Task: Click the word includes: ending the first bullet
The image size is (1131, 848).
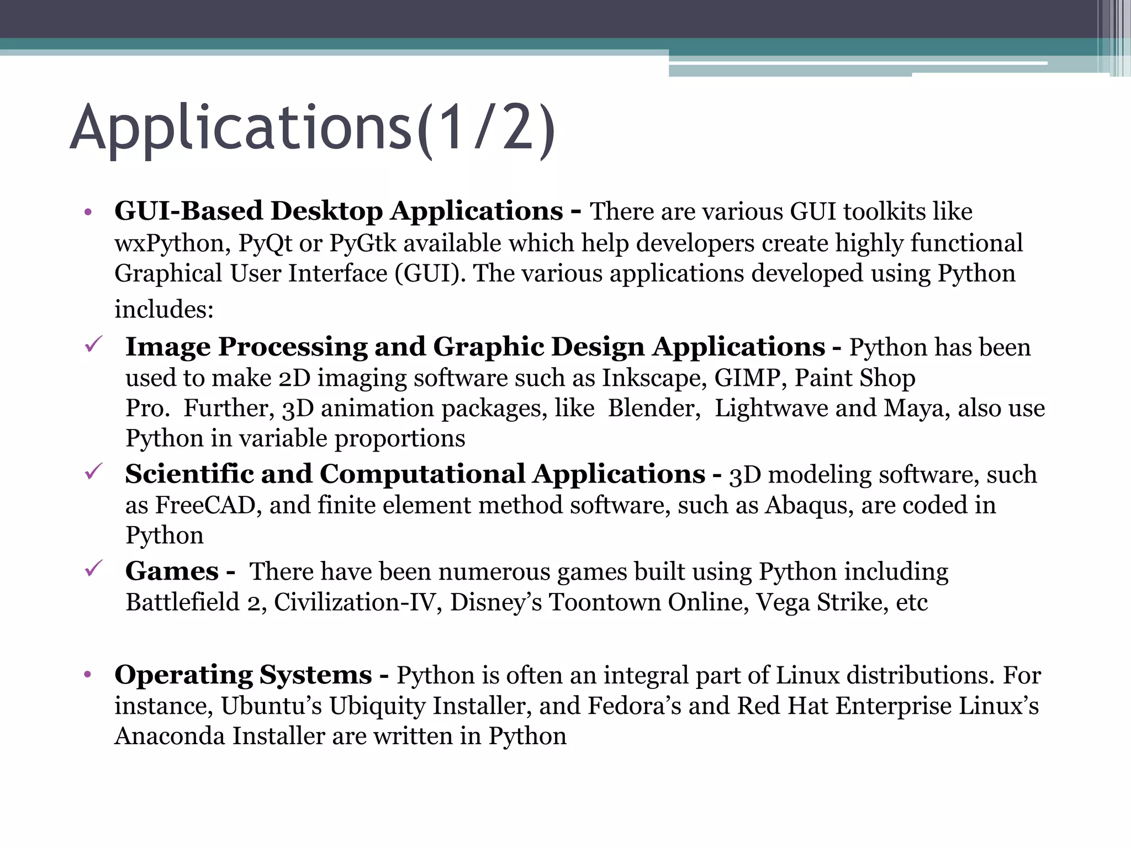Action: pyautogui.click(x=164, y=309)
